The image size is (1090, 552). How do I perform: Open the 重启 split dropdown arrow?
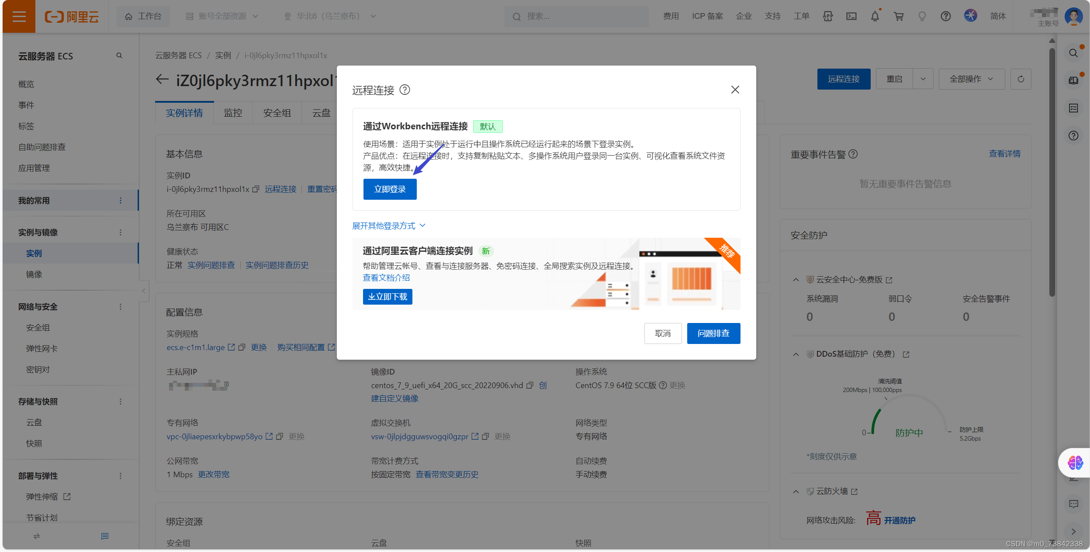click(x=923, y=79)
